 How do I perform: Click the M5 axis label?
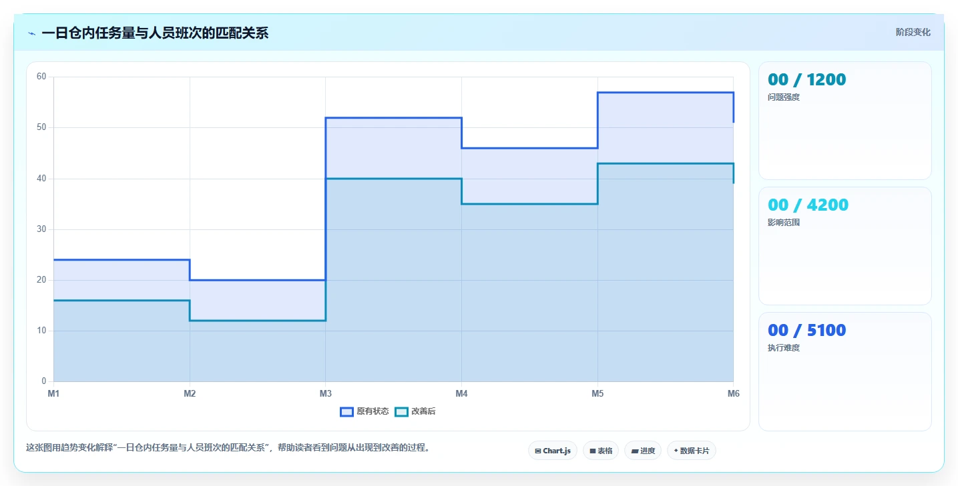pos(597,394)
